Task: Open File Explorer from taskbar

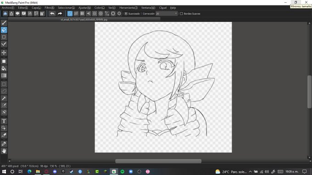Action: [x=38, y=171]
